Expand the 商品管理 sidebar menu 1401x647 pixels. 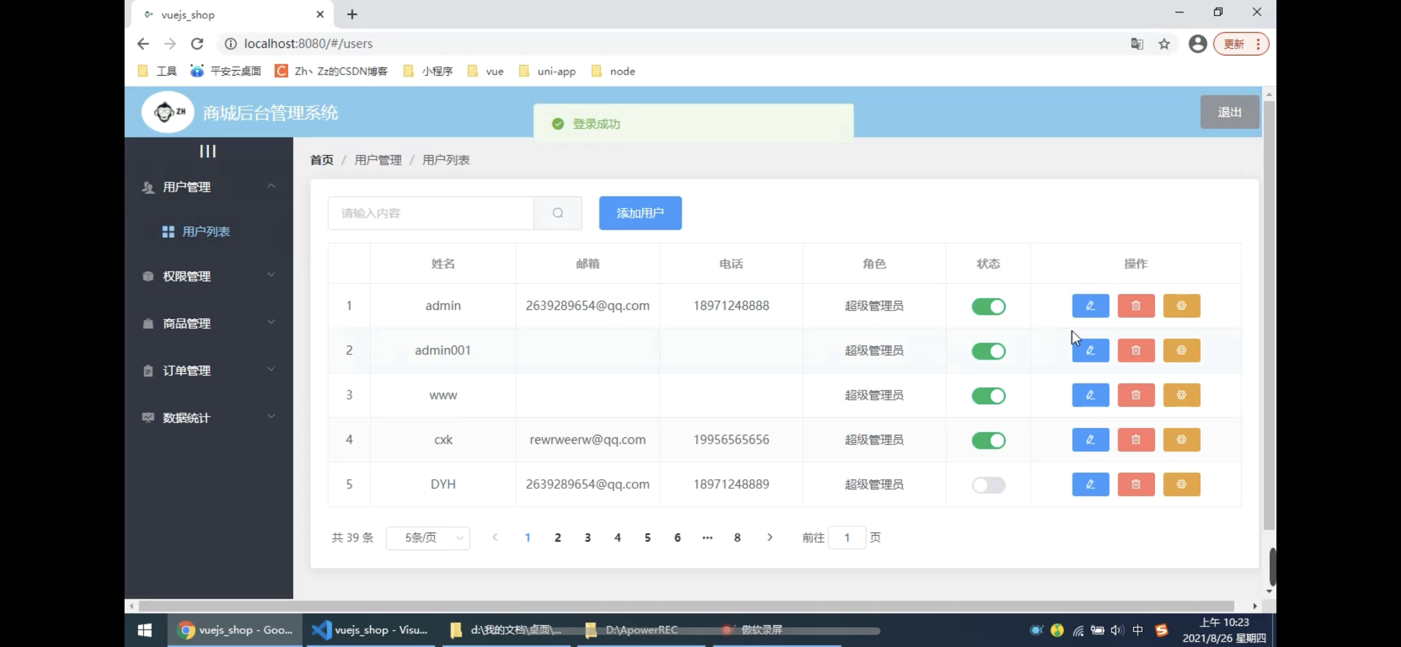[209, 323]
